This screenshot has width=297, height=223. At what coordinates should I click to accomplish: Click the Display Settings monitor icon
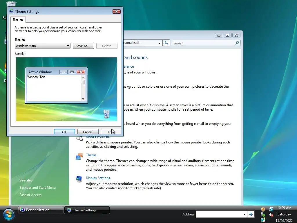79,179
